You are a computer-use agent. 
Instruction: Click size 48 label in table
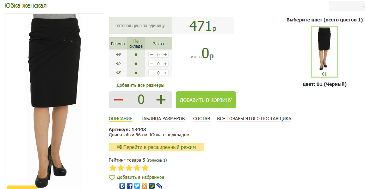coord(118,73)
